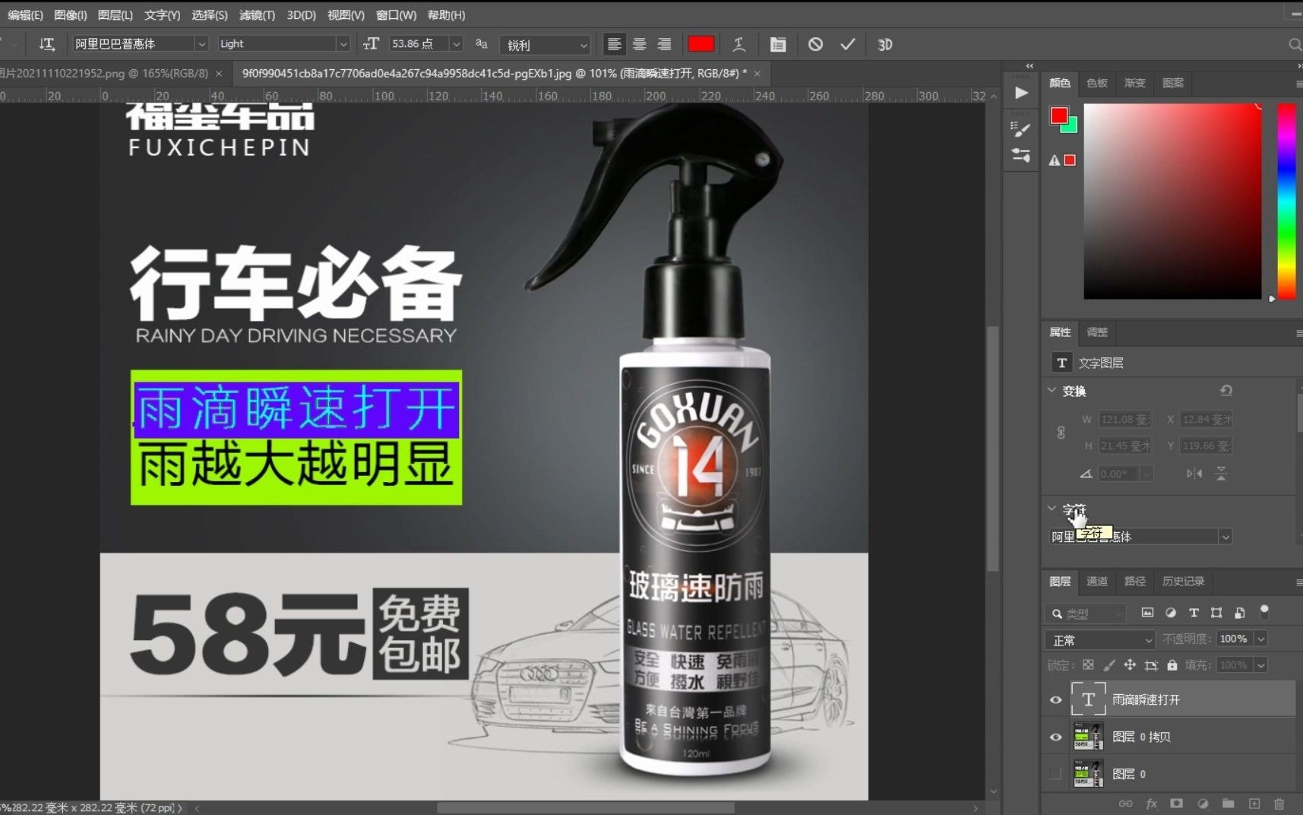Viewport: 1303px width, 815px height.
Task: Commit current text edits with checkmark
Action: click(x=848, y=44)
